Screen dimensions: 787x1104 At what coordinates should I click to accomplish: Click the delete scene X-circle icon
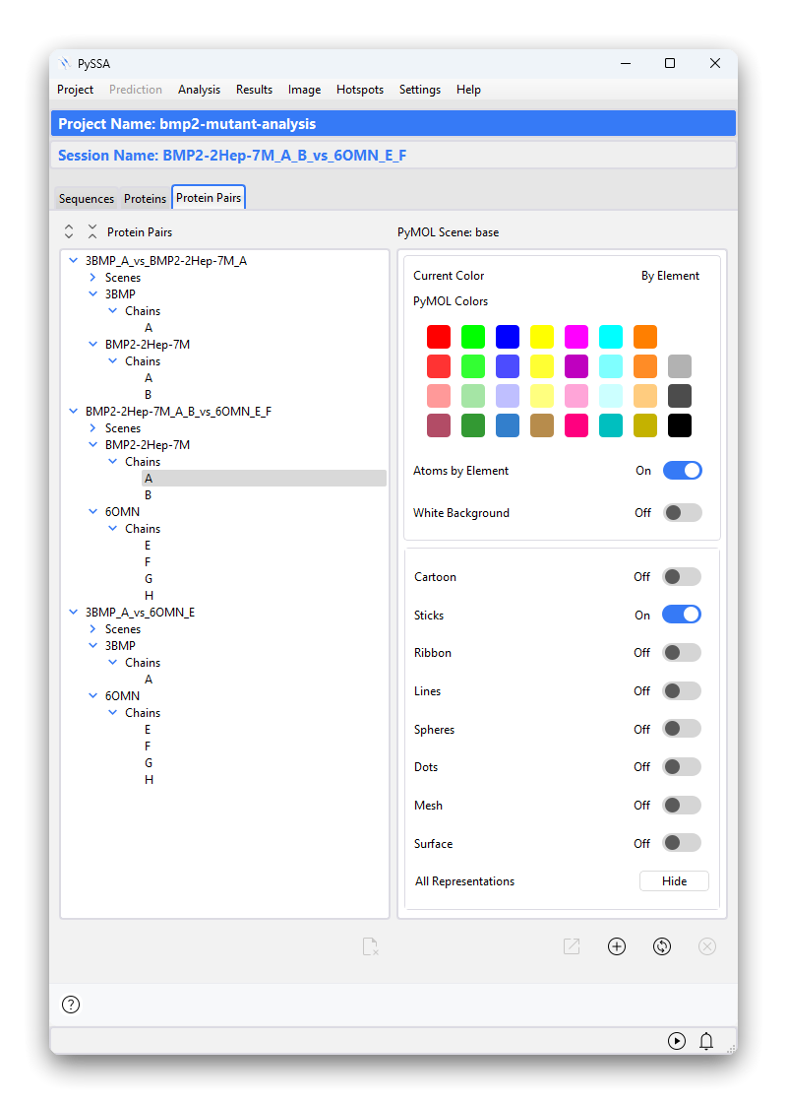pyautogui.click(x=707, y=946)
